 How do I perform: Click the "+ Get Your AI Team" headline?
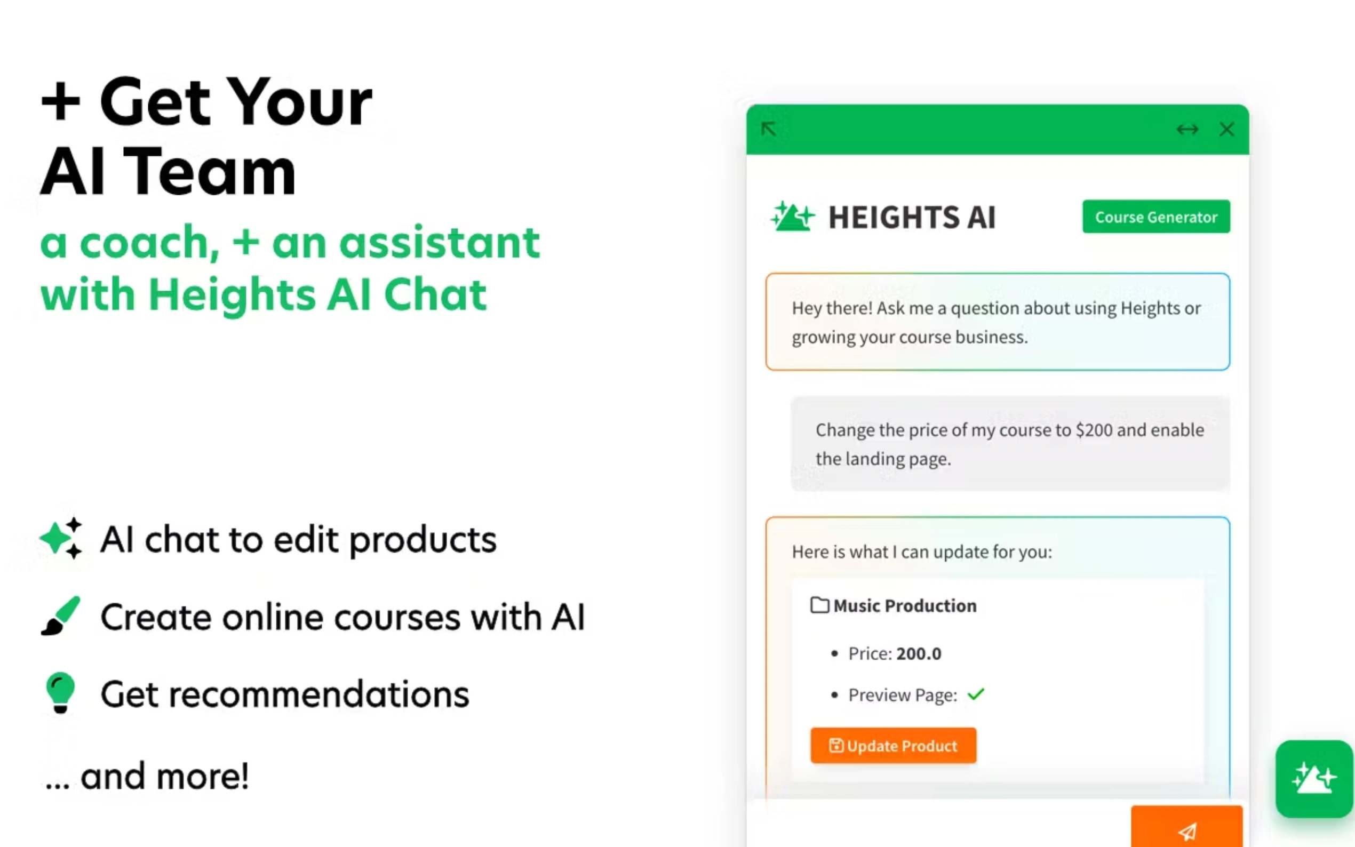[206, 136]
